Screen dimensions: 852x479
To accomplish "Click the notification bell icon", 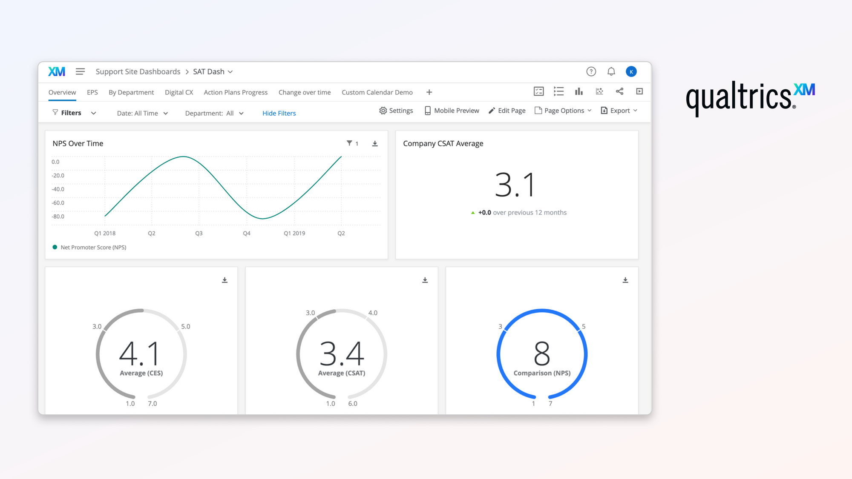I will (x=611, y=71).
